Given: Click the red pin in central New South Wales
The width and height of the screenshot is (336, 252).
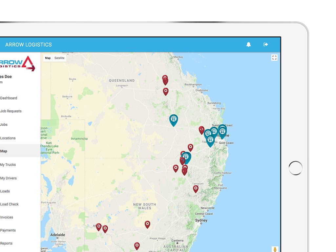Looking at the screenshot, I should 147,224.
